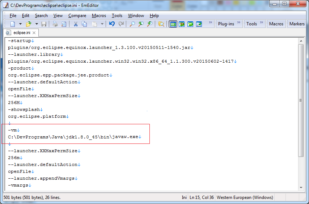Screen dimensions: 309x204
Task: Click the New file icon
Action: pyautogui.click(x=13, y=24)
